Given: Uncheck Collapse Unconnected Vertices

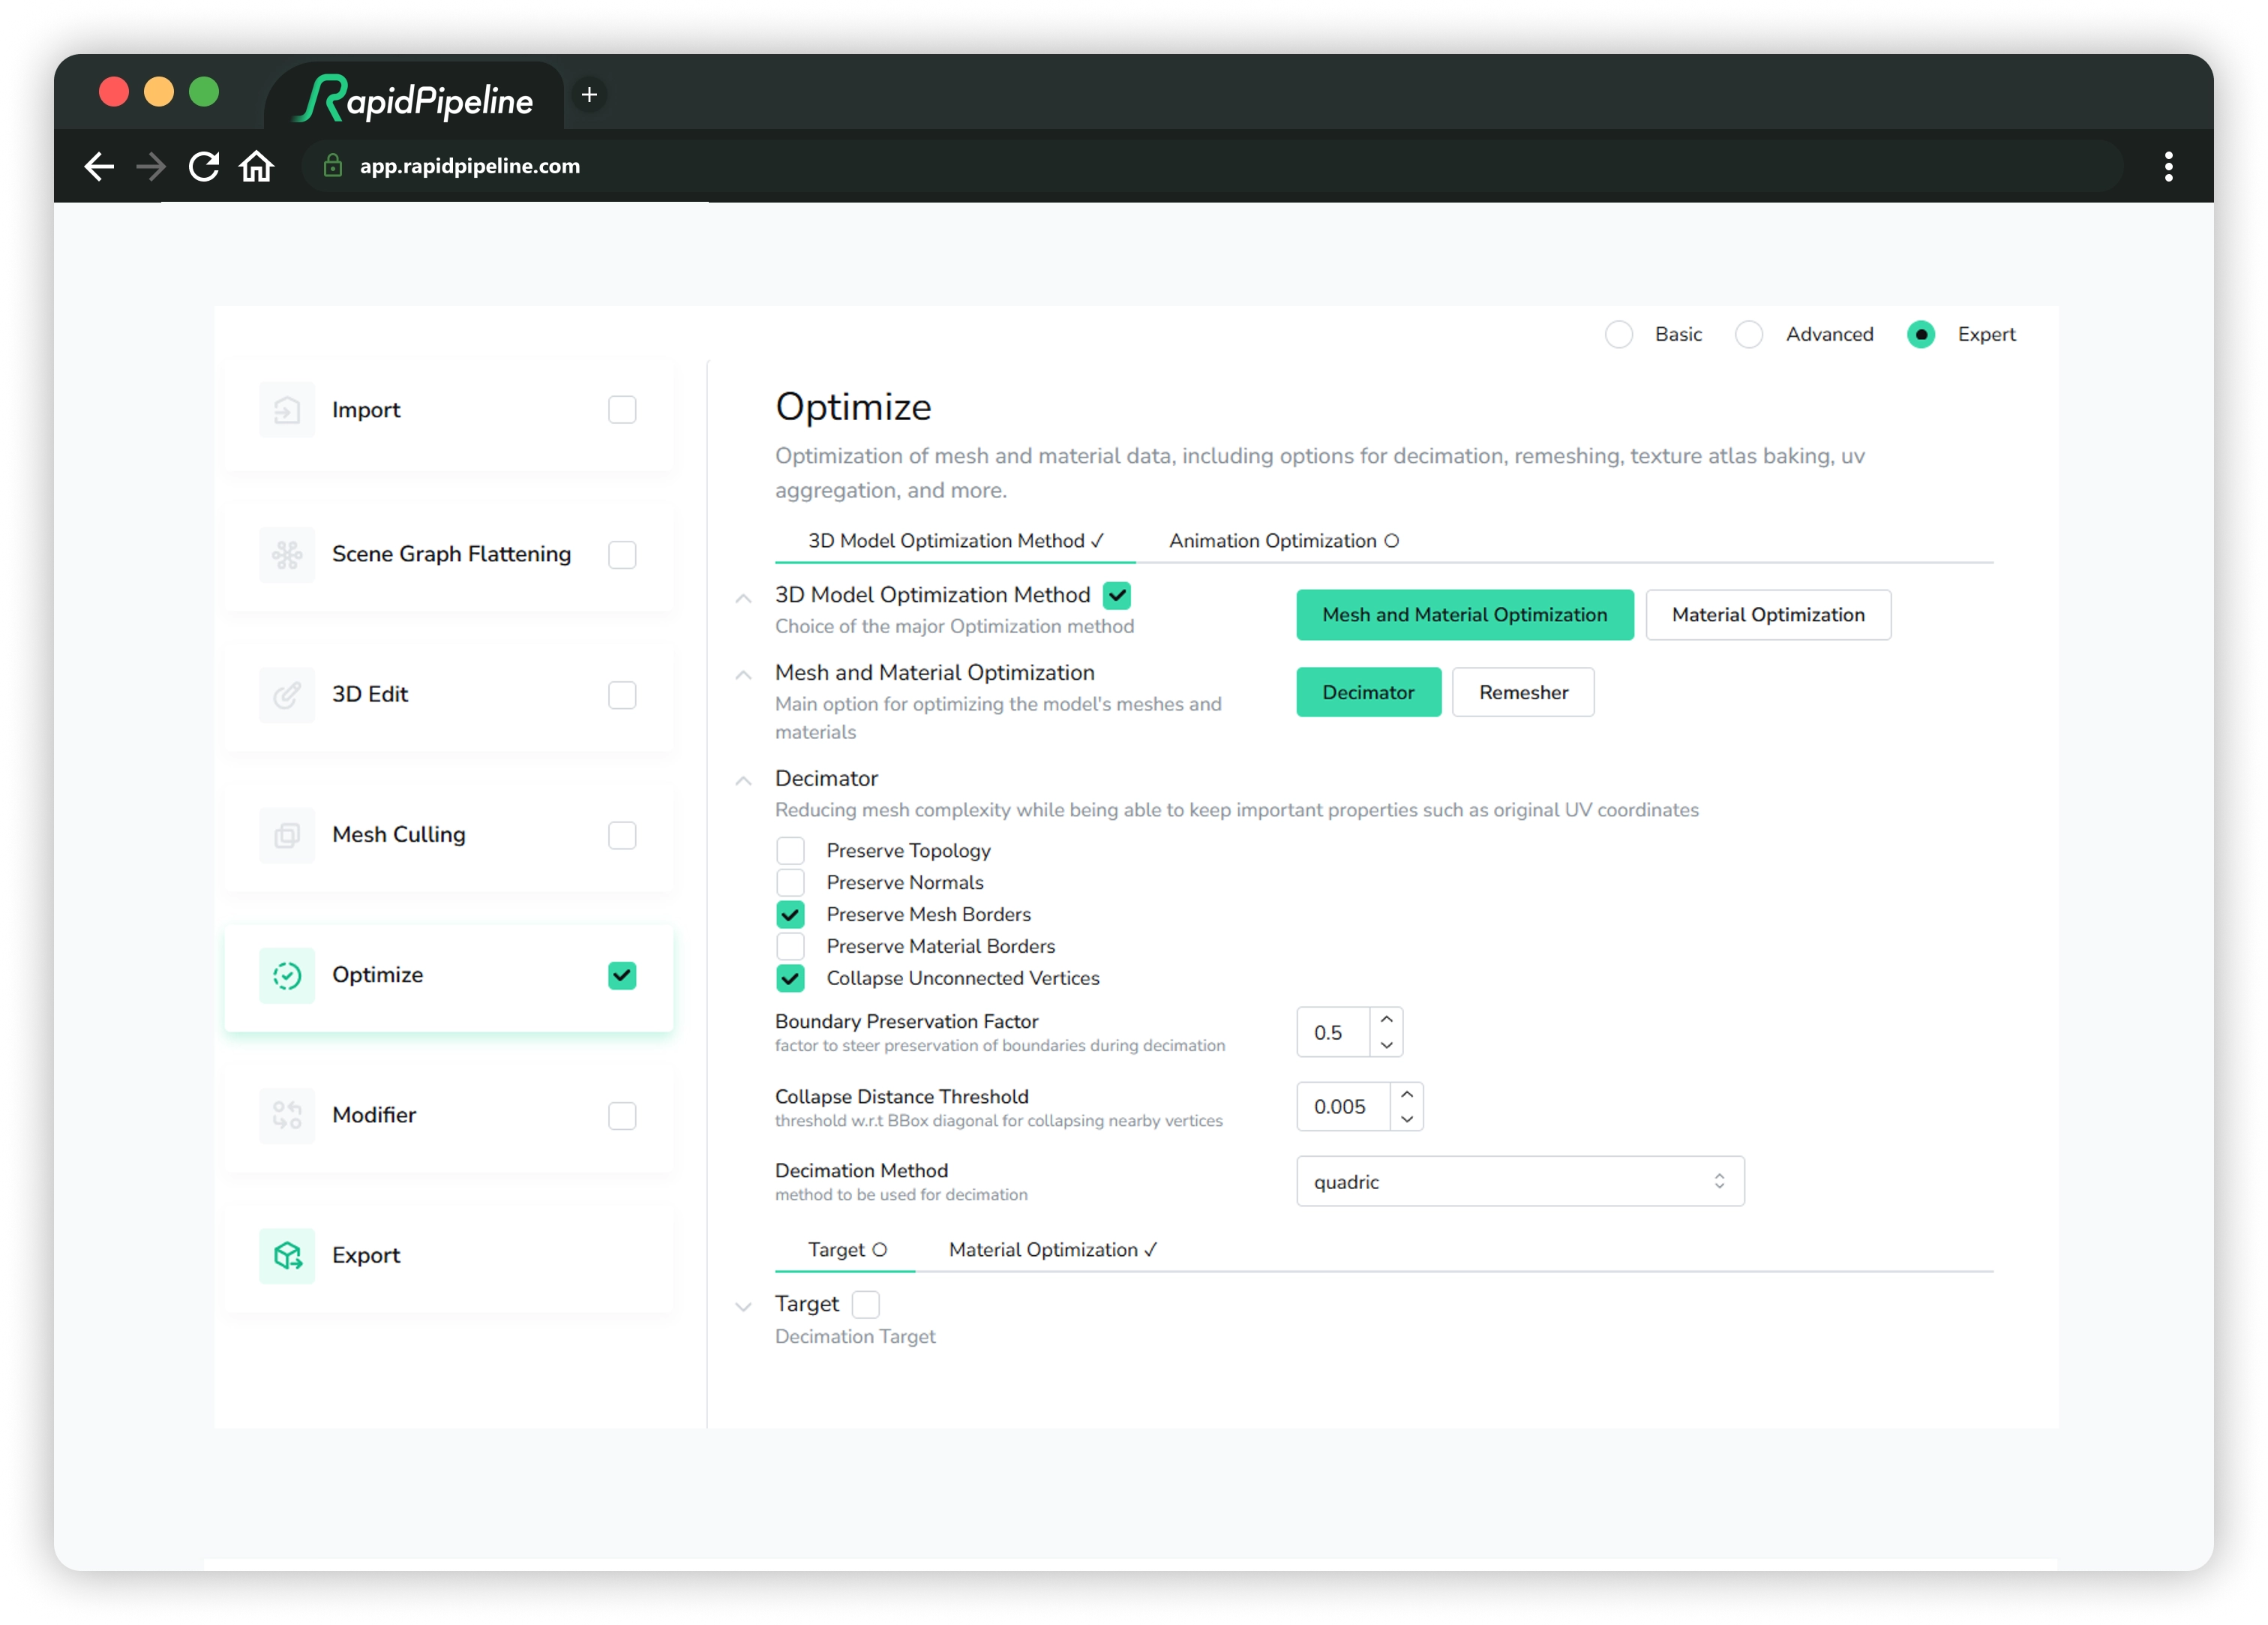Looking at the screenshot, I should (790, 978).
